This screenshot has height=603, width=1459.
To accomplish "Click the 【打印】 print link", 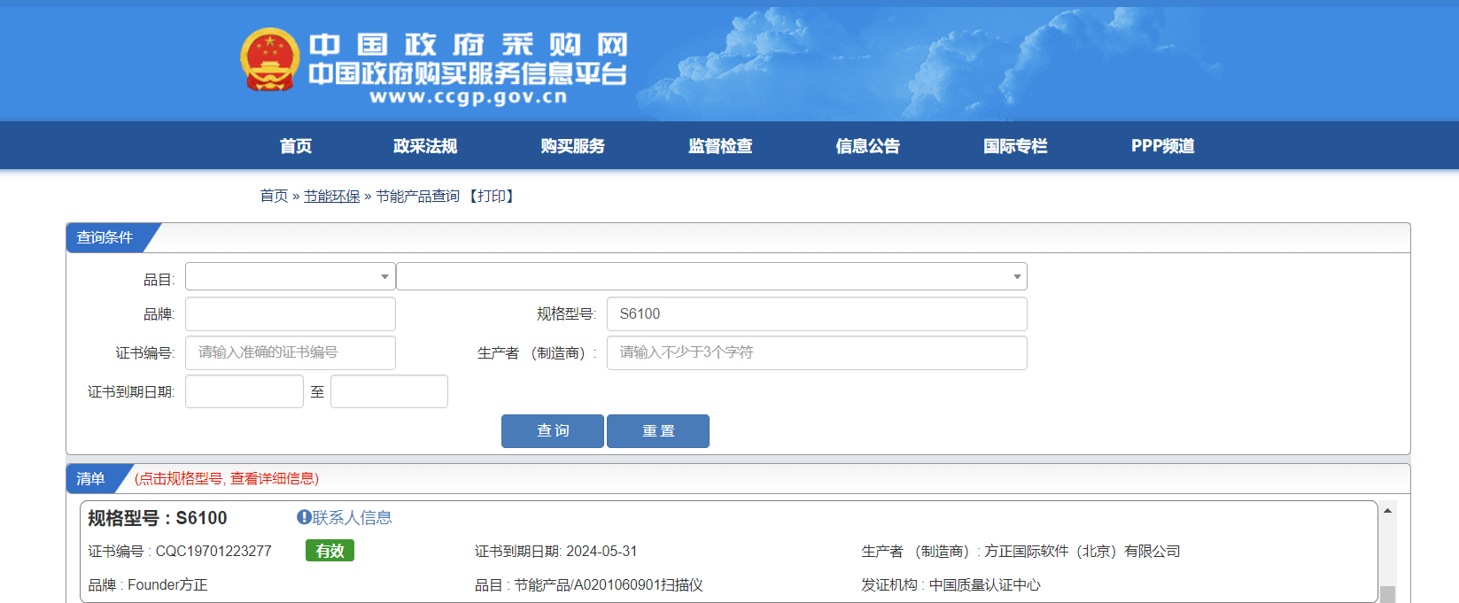I will click(x=492, y=196).
